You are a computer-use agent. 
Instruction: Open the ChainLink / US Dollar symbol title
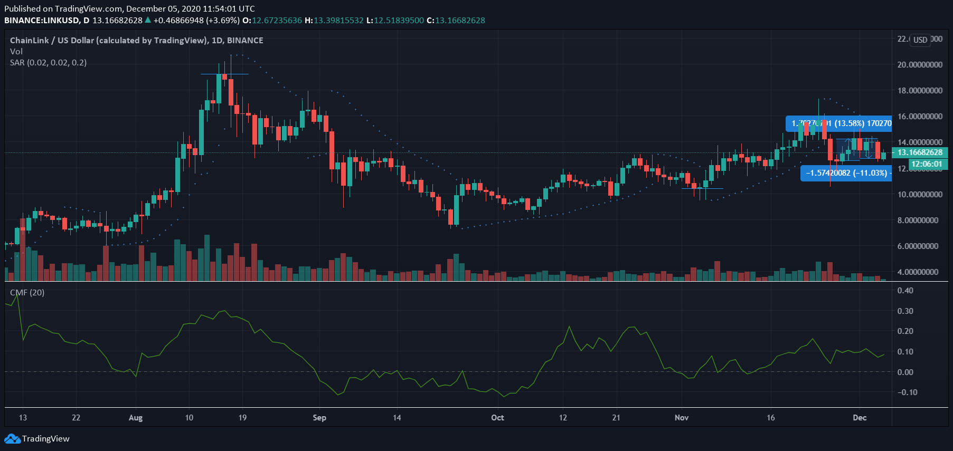136,40
